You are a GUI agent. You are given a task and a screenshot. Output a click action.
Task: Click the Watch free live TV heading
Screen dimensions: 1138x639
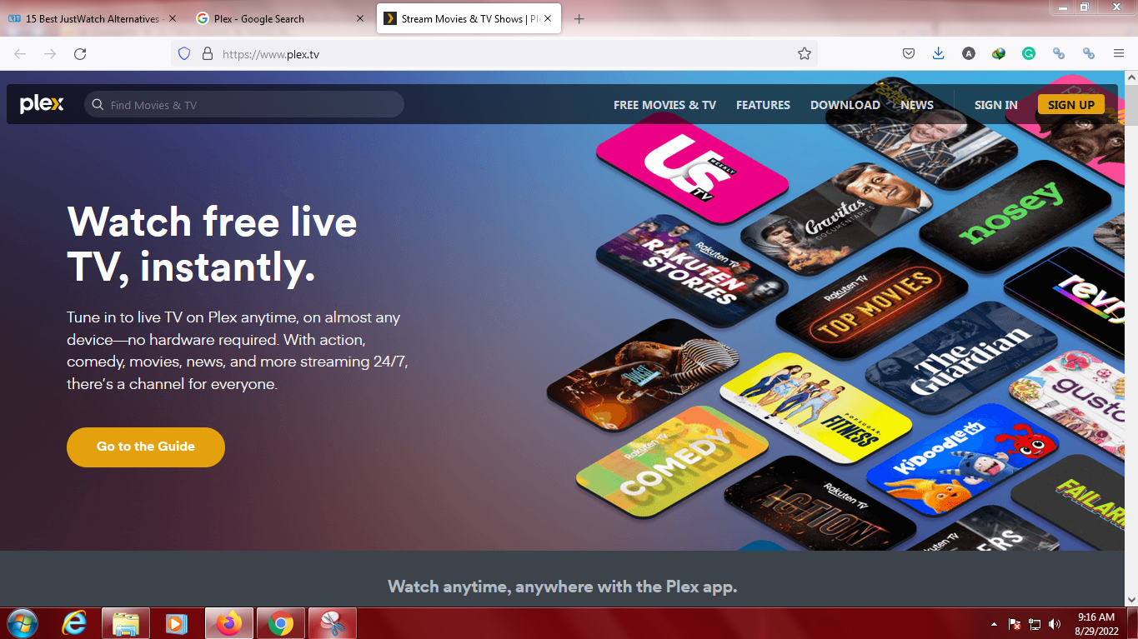click(213, 244)
